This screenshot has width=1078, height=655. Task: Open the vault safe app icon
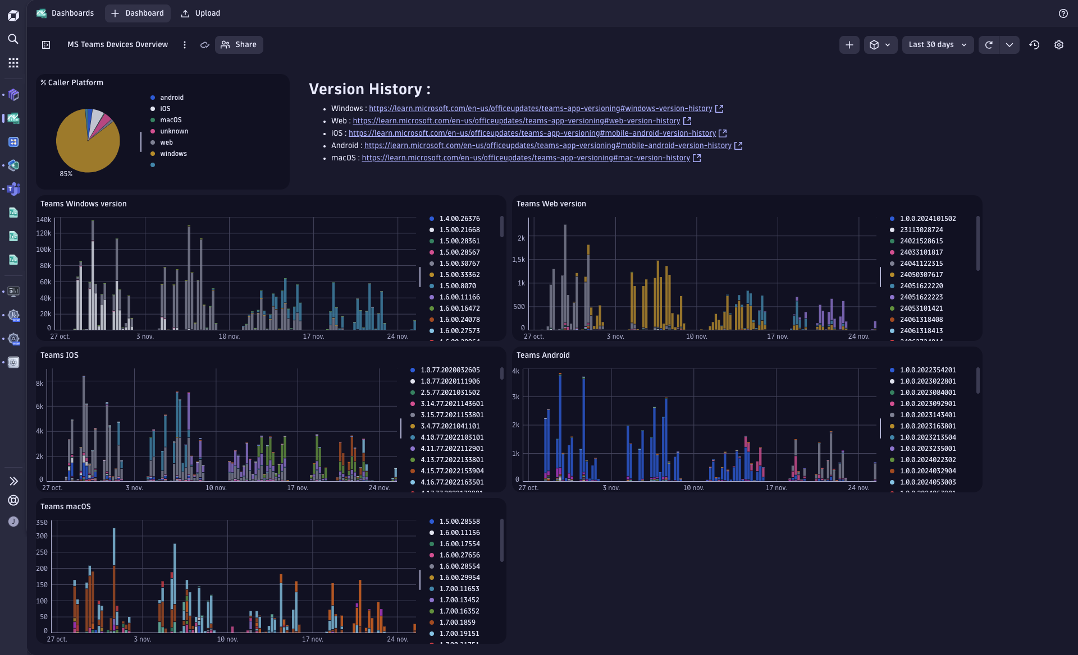13,362
